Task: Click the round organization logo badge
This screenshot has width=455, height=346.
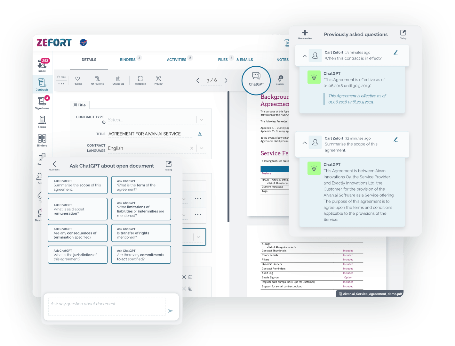Action: pos(83,42)
